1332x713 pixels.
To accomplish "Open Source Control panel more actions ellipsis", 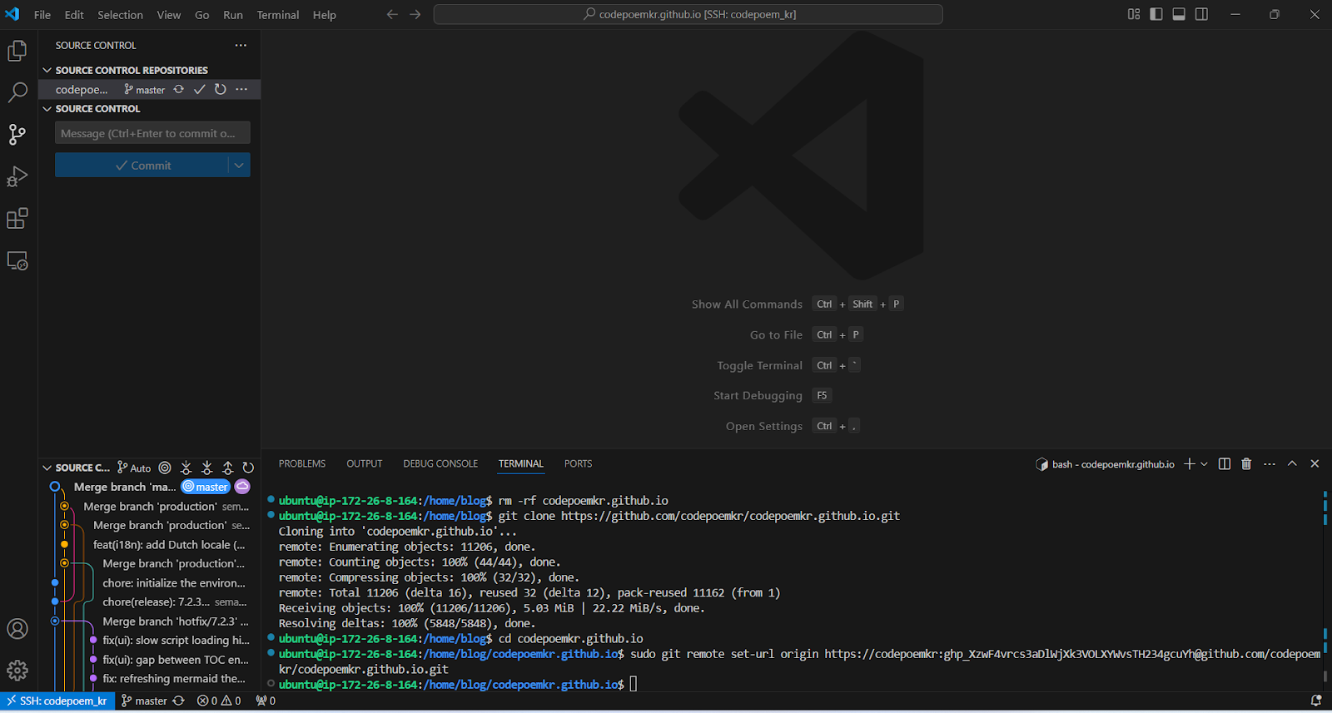I will click(241, 45).
